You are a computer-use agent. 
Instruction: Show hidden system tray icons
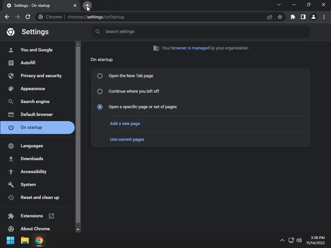[x=282, y=240]
